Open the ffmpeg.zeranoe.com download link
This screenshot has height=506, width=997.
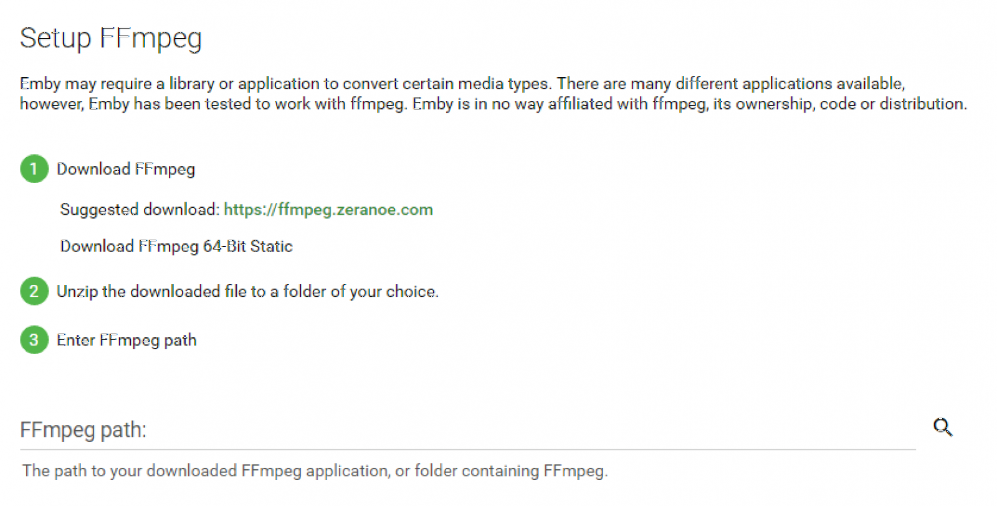[328, 210]
